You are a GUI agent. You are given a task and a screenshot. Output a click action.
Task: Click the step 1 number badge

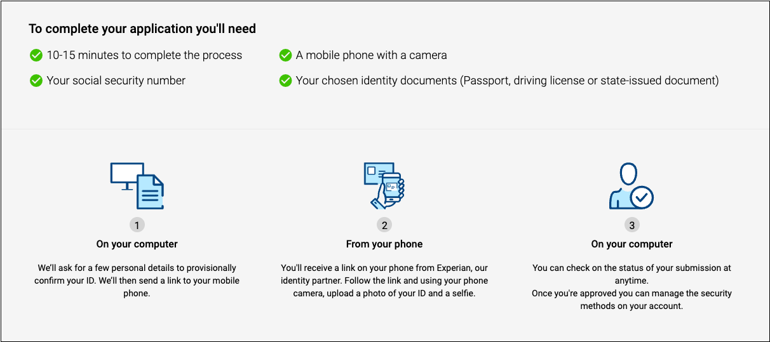click(x=137, y=225)
